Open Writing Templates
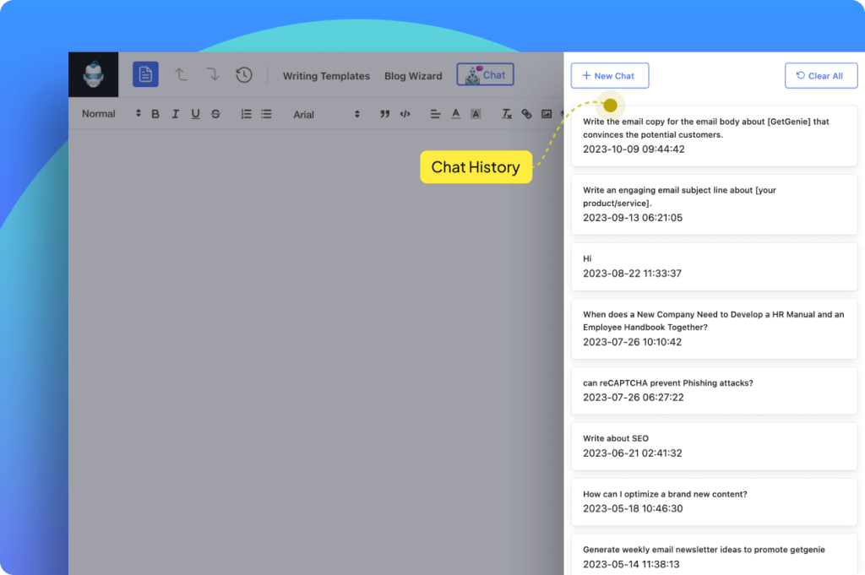 (x=326, y=76)
